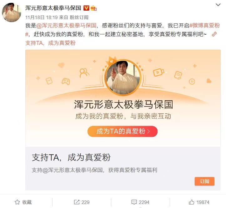Click the 粉丝订阅 source link
226x208 pixels.
(x=79, y=17)
